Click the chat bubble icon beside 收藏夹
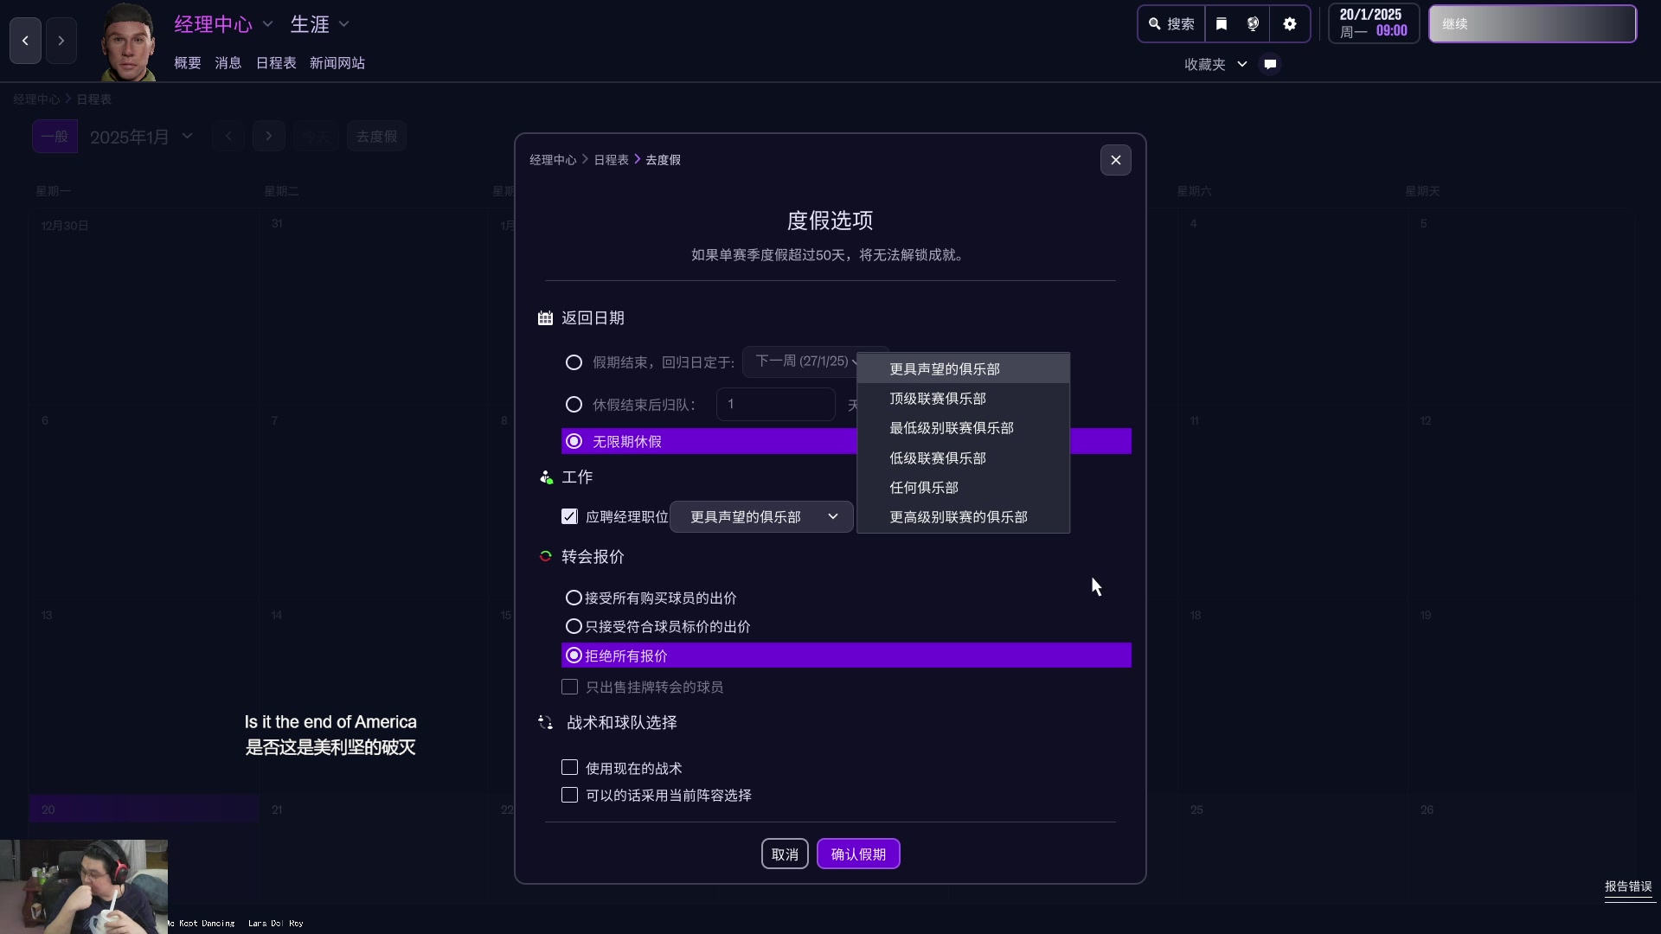 [x=1269, y=64]
